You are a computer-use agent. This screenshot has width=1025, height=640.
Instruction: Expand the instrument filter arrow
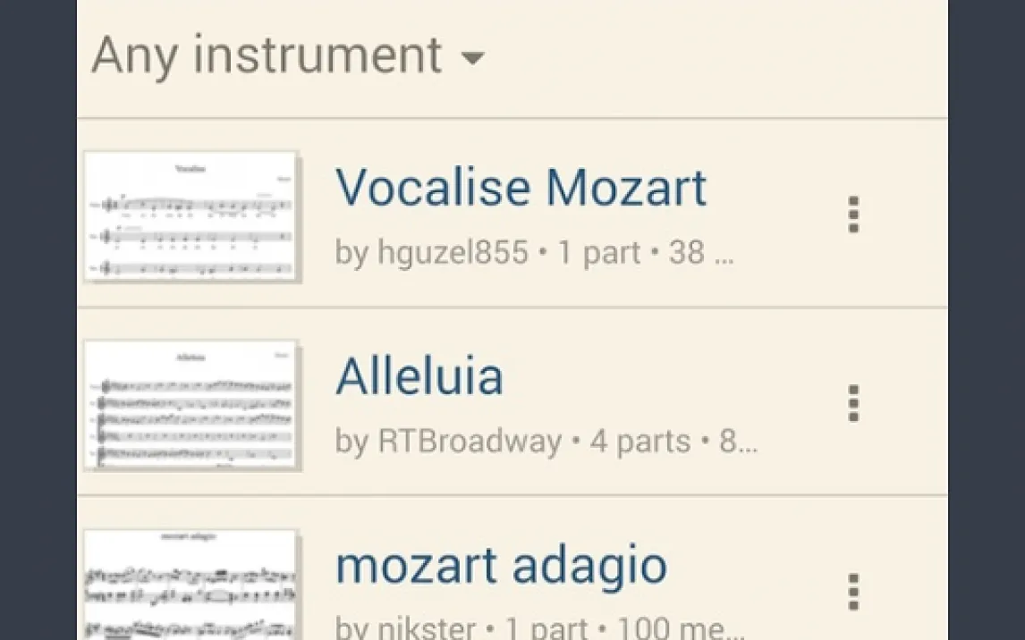472,59
